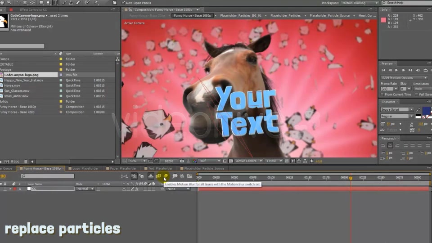This screenshot has width=432, height=243.
Task: Step back one frame in Preview
Action: tap(390, 70)
